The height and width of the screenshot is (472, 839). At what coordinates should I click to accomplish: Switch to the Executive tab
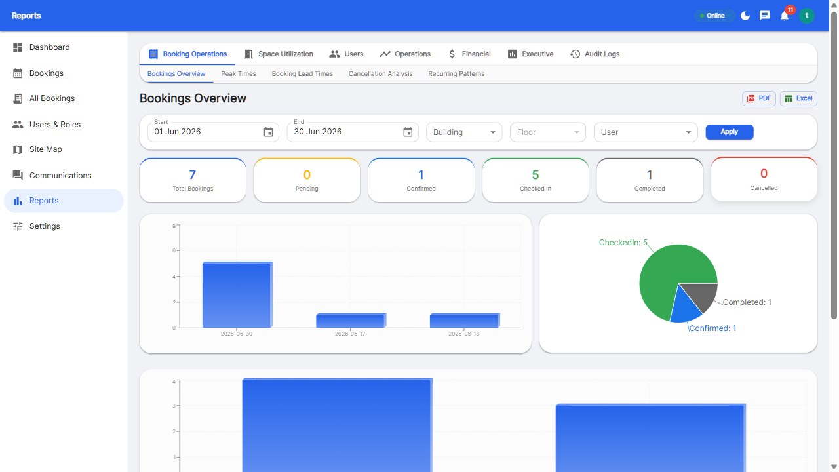(530, 54)
